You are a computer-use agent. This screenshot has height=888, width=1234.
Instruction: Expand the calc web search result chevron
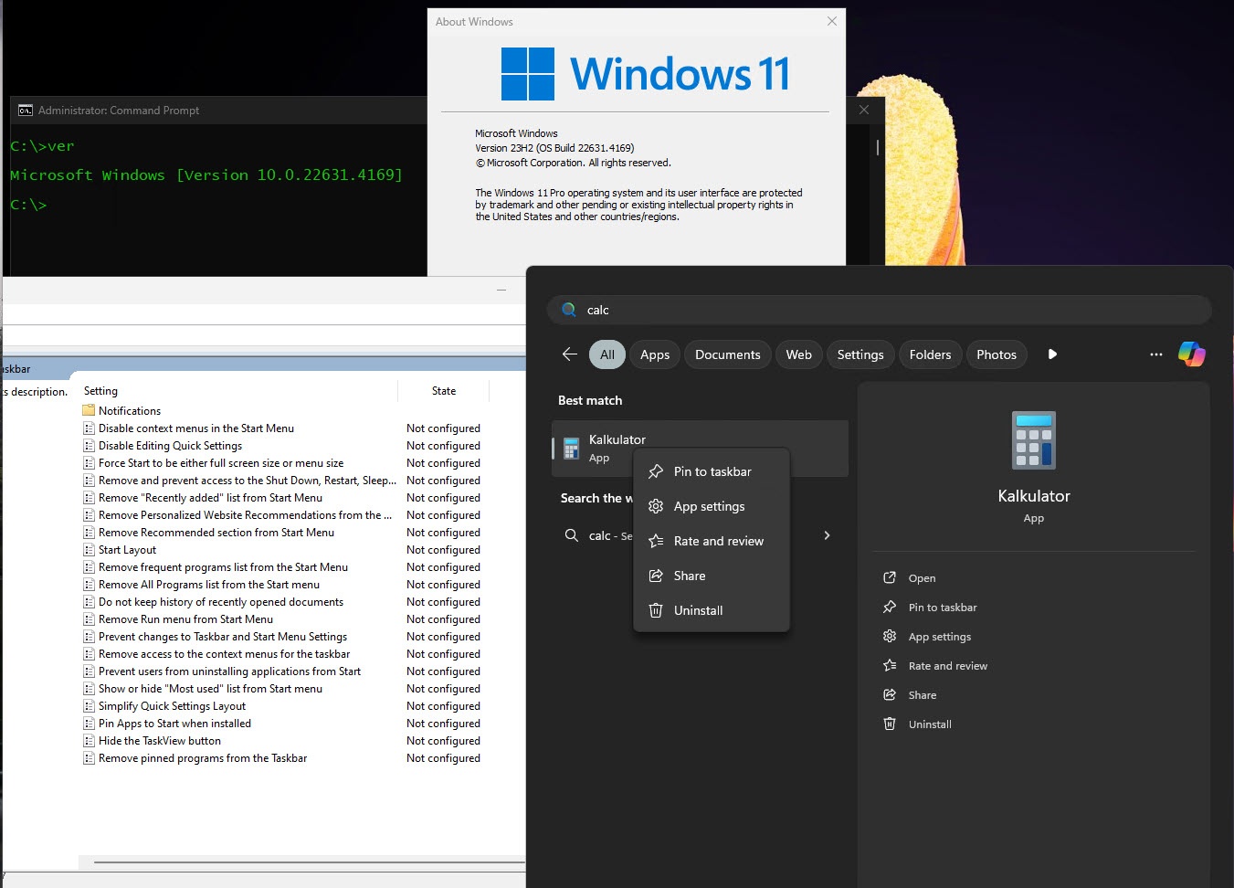click(827, 535)
